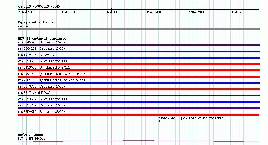This screenshot has height=145, width=268.
Task: Open the nsv1010123 (Coe2014) label
Action: (36, 55)
